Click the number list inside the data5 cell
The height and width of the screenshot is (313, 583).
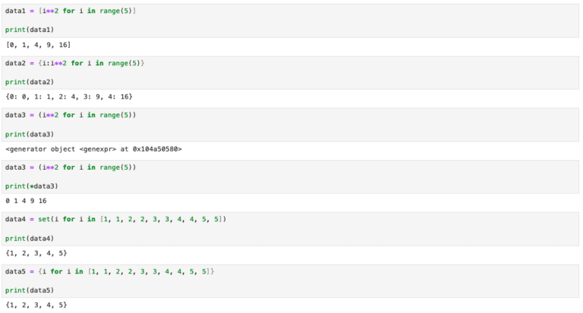tap(150, 271)
